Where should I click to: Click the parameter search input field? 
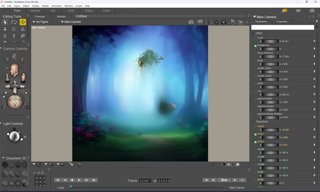pos(282,27)
